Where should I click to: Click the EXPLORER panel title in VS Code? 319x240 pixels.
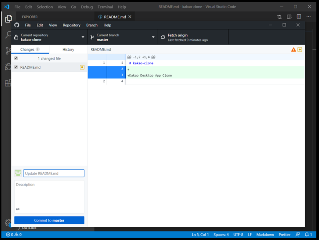pos(30,17)
